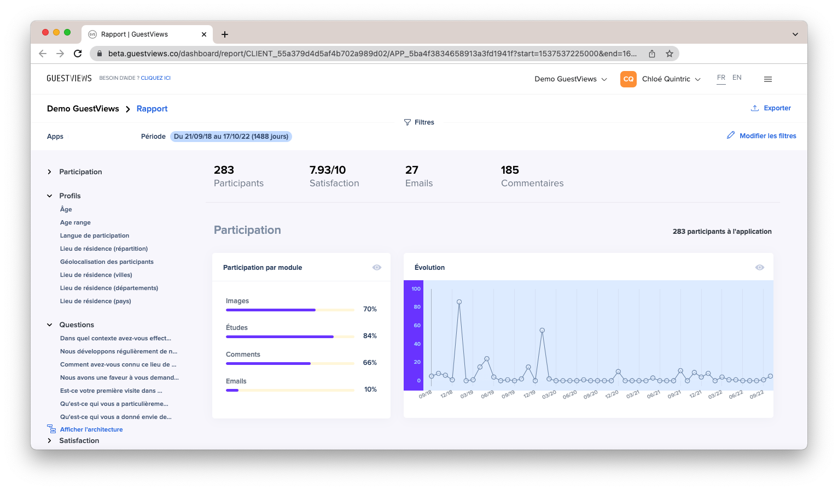Close the Rapport | GuestViews tab

click(204, 34)
